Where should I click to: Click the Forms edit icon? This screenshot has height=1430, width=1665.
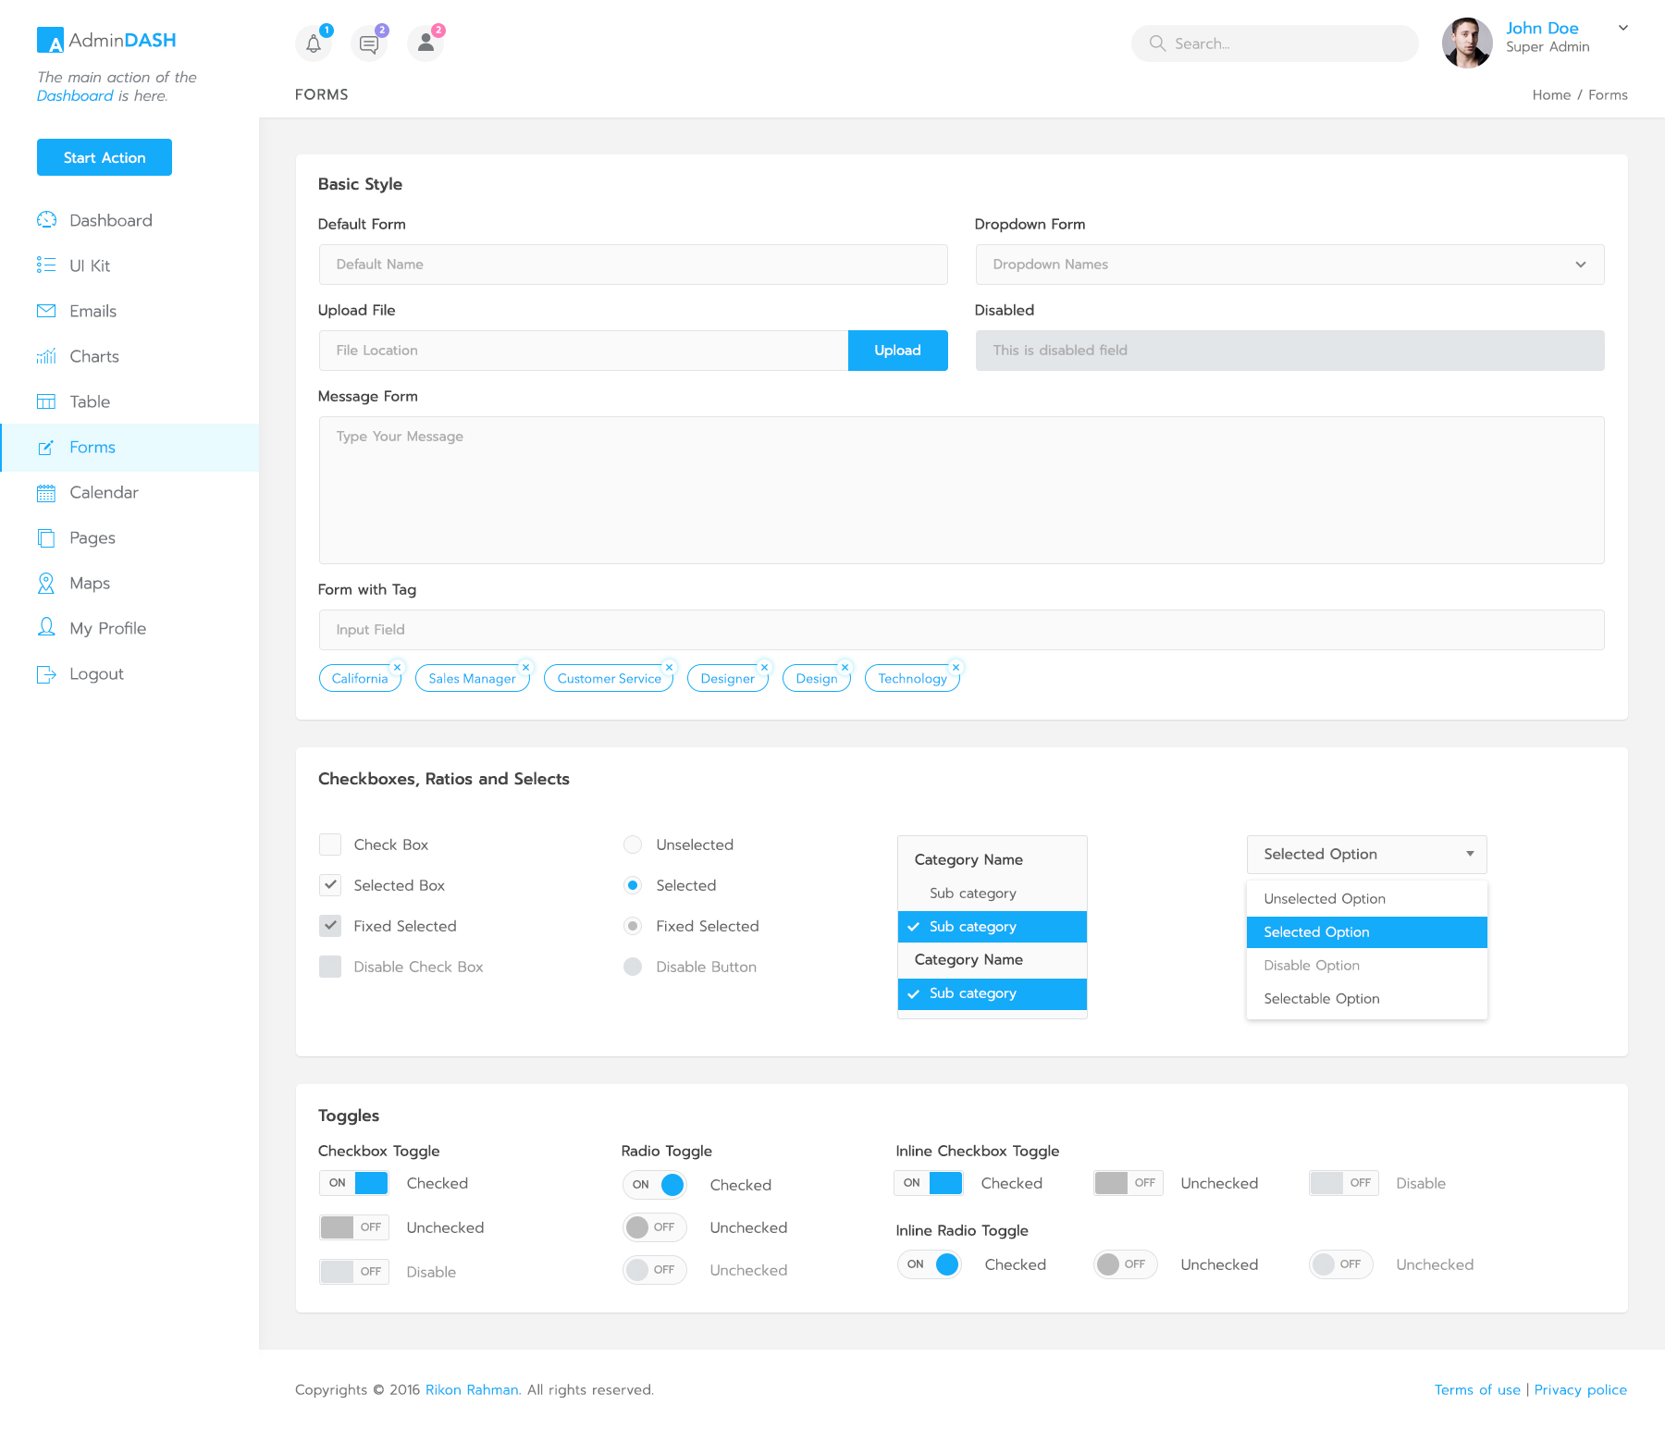(46, 448)
